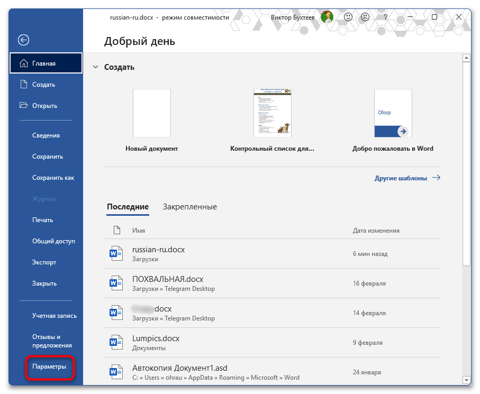The width and height of the screenshot is (480, 394).
Task: Switch to the Последние tab
Action: [128, 207]
